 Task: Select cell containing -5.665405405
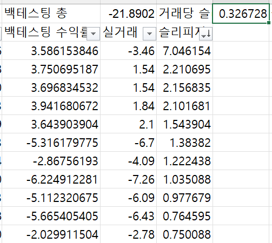(51, 216)
